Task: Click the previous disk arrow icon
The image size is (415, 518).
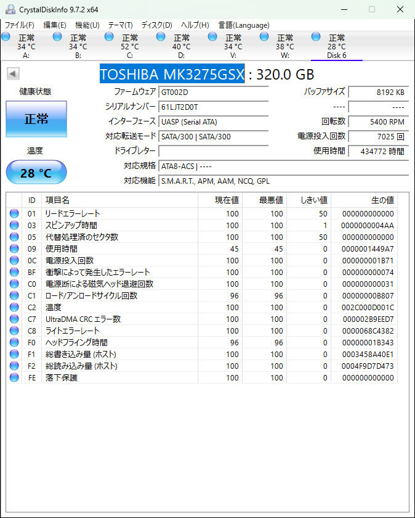Action: click(x=13, y=73)
